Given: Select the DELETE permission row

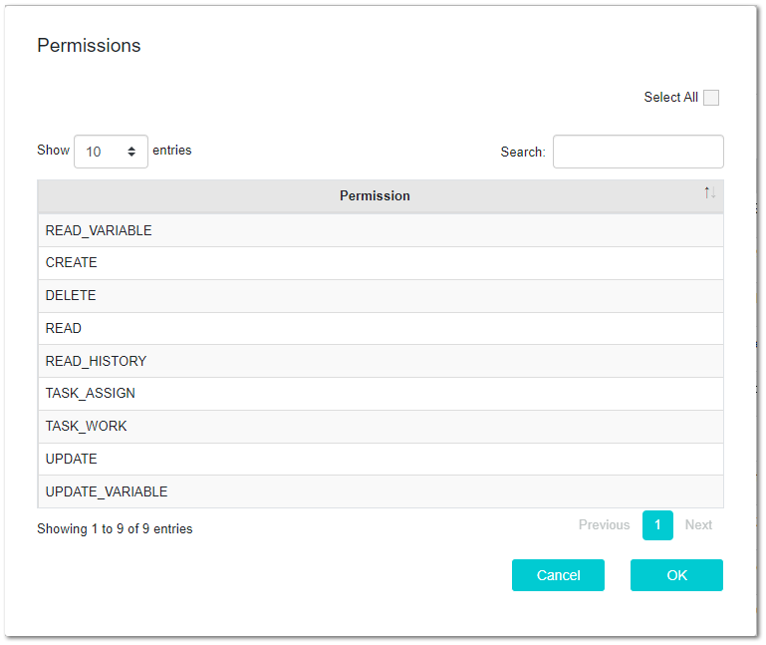Looking at the screenshot, I should [x=381, y=296].
